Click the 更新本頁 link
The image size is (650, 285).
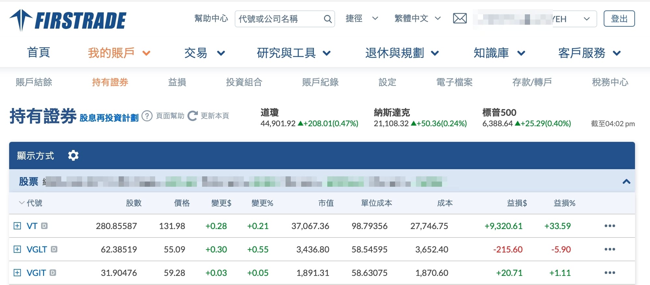click(x=215, y=116)
